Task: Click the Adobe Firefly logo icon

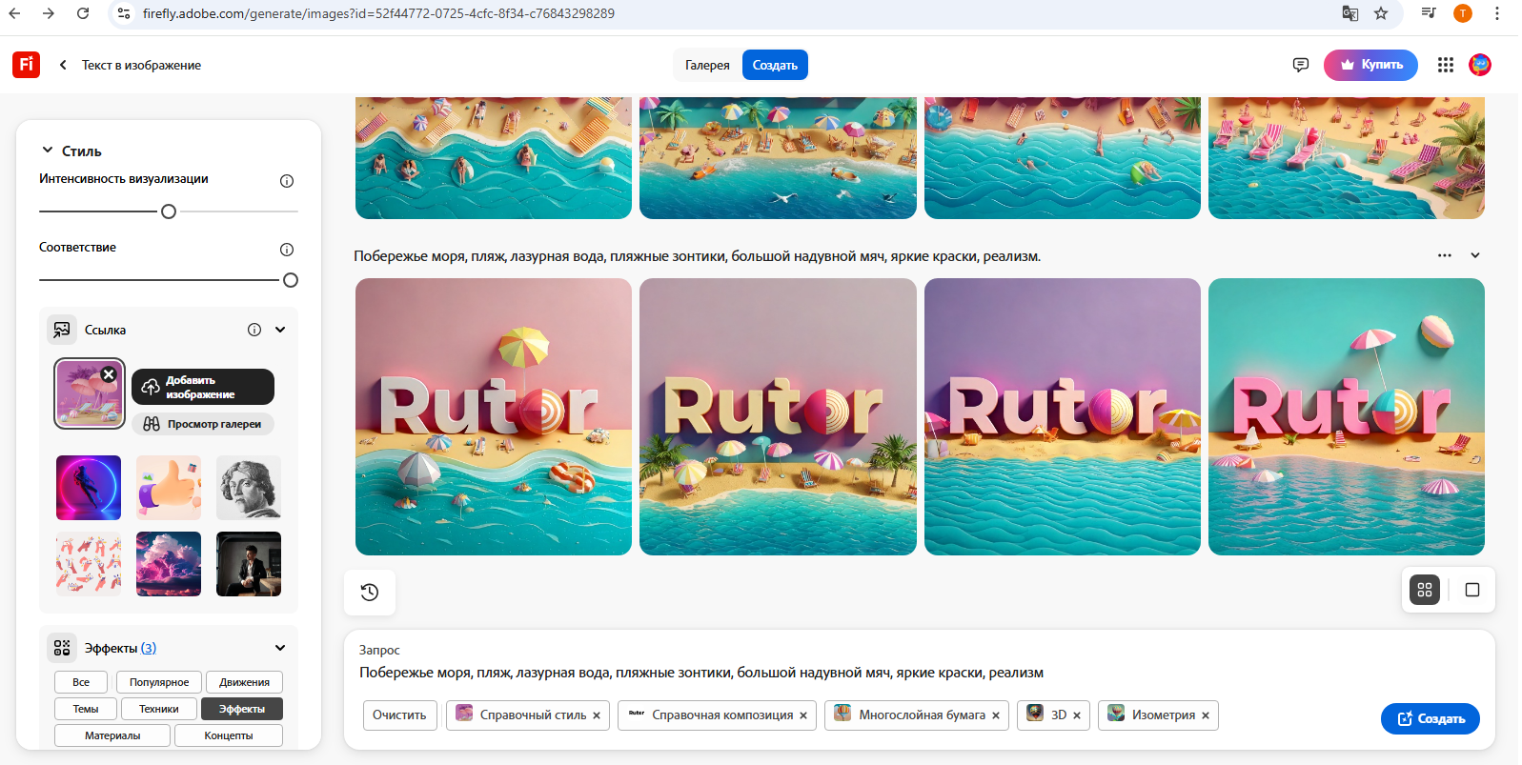Action: pos(26,65)
